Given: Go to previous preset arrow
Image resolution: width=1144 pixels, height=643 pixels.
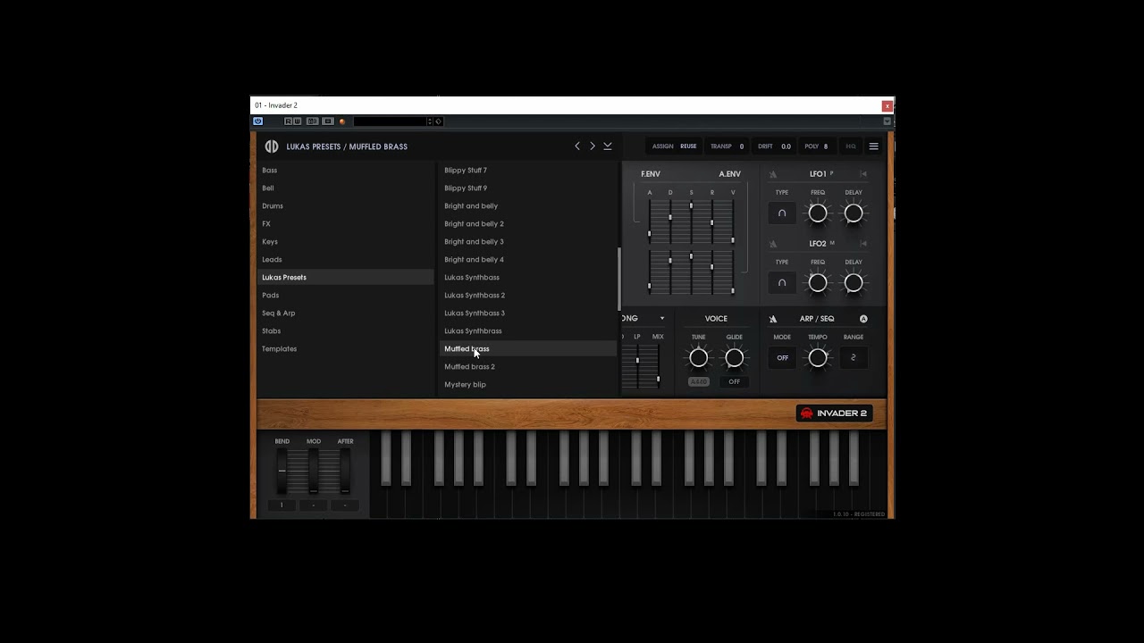Looking at the screenshot, I should pyautogui.click(x=577, y=146).
